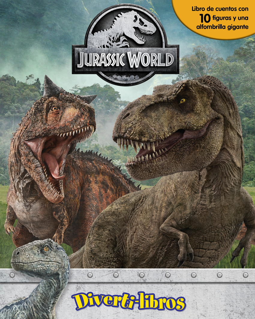This screenshot has width=255, height=319.
Task: Select the orange badge about 10 figuras
Action: pyautogui.click(x=215, y=19)
